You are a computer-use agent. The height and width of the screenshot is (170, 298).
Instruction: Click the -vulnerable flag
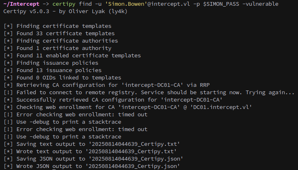[260, 4]
